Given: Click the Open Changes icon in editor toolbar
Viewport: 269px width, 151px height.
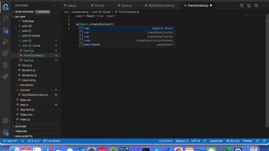Looking at the screenshot, I should coord(249,5).
